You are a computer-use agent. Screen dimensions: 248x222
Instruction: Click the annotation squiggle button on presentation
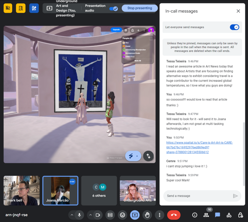131,156
